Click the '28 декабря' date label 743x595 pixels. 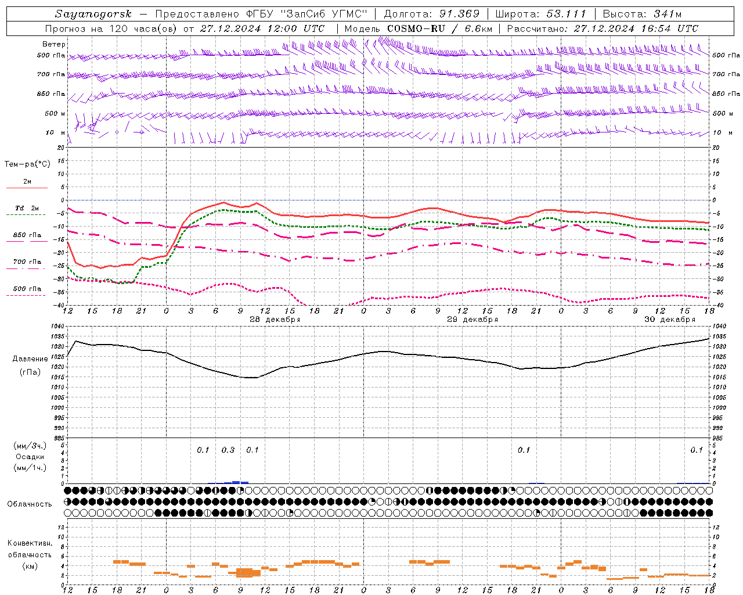(275, 320)
